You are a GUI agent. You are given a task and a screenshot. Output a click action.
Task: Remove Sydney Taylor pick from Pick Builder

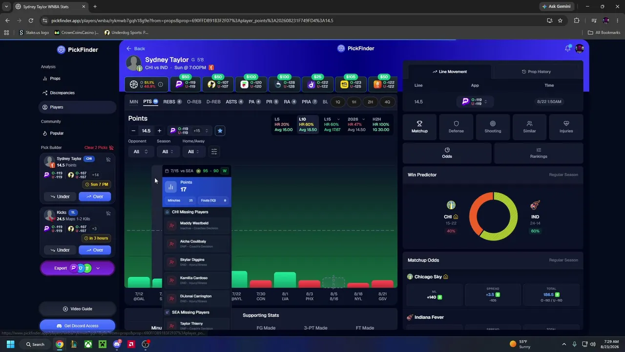click(108, 159)
